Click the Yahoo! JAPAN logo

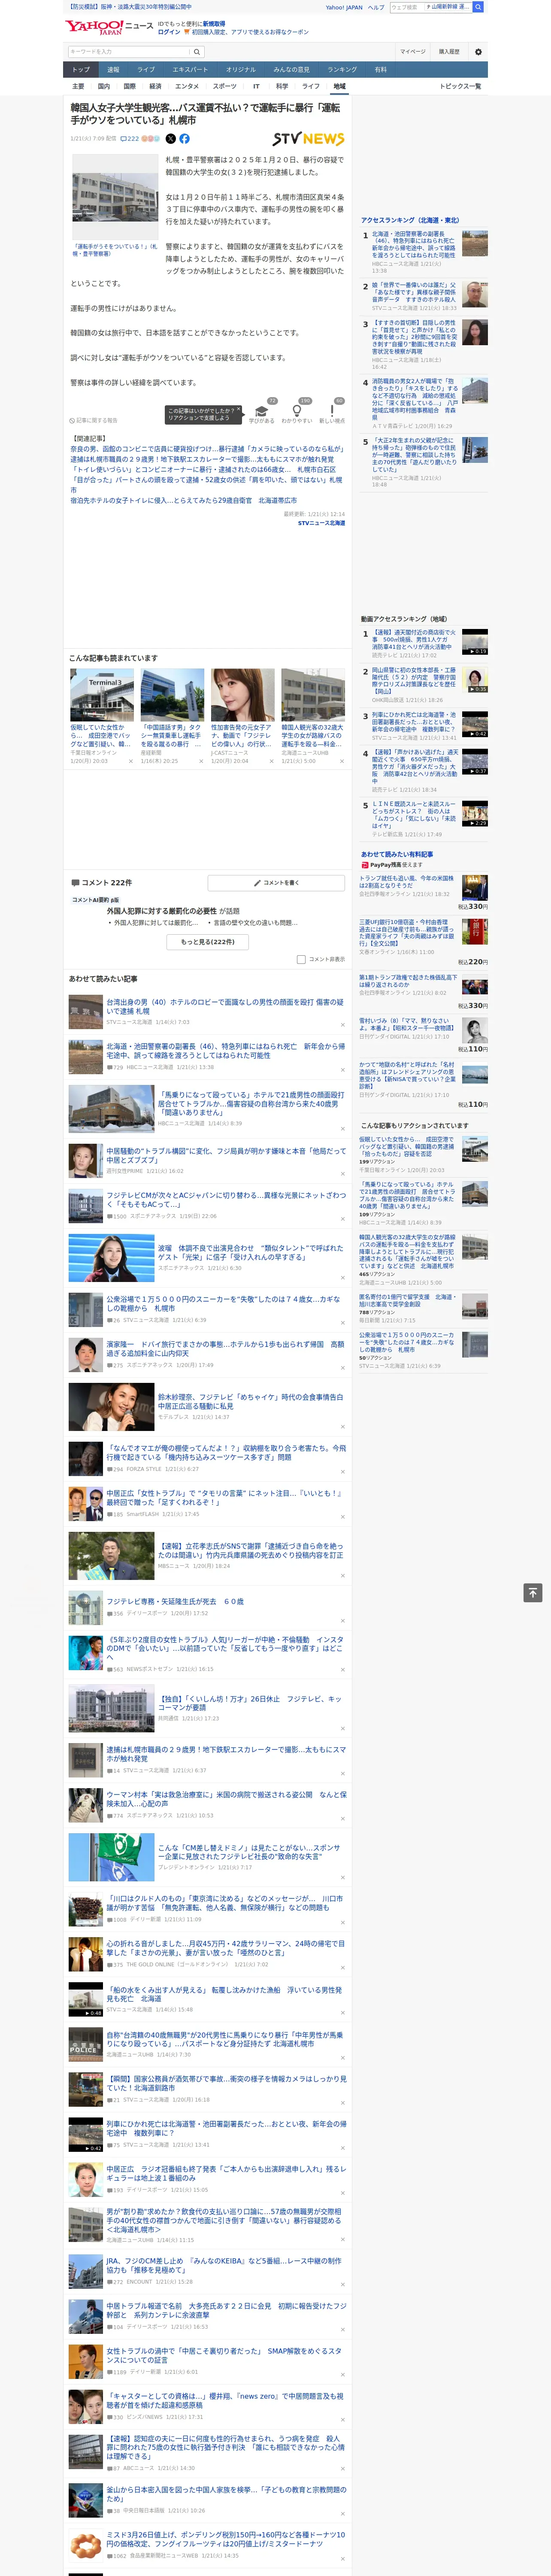tap(95, 27)
